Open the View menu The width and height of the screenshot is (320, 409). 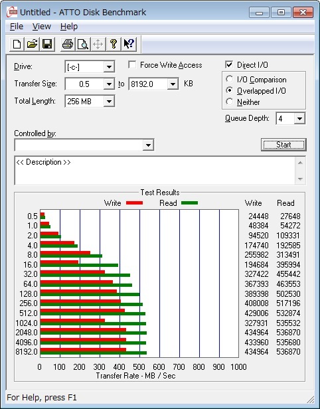coord(41,27)
